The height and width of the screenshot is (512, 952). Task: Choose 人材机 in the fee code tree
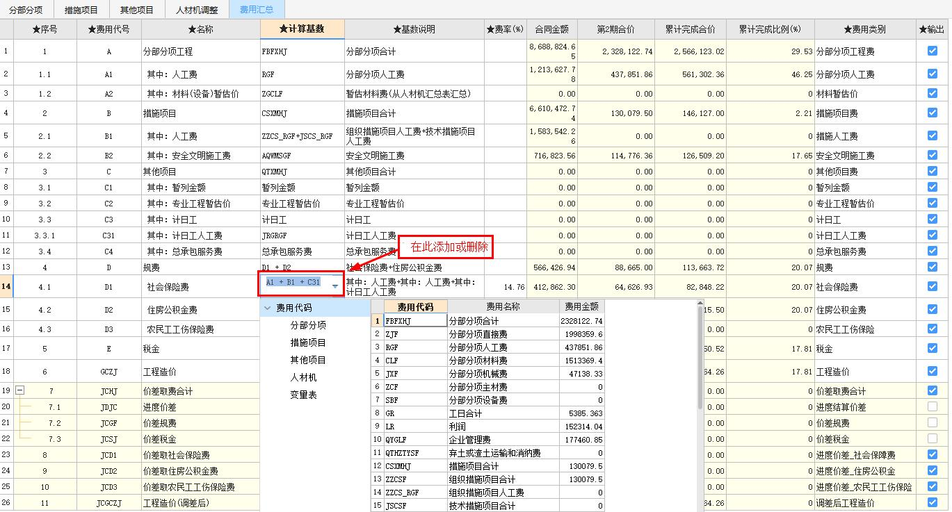pyautogui.click(x=303, y=377)
